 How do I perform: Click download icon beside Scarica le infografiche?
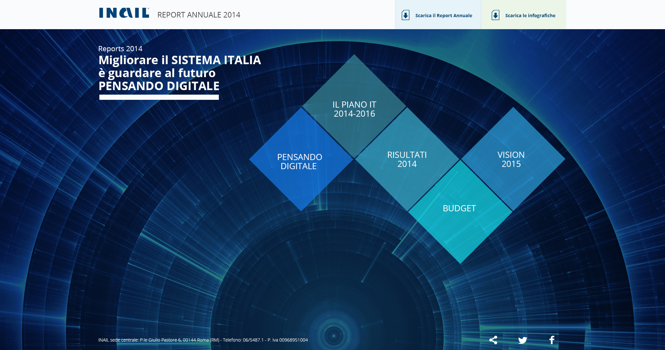coord(496,15)
